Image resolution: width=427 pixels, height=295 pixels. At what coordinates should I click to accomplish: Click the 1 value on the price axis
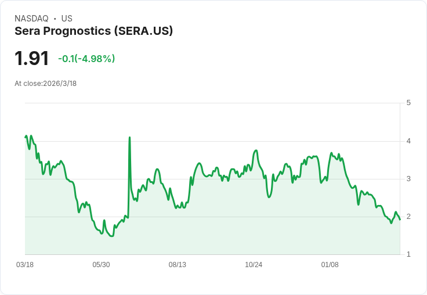409,254
